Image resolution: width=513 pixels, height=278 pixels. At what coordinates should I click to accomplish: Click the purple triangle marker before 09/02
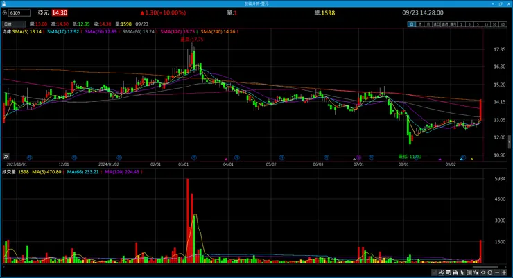[x=440, y=159]
